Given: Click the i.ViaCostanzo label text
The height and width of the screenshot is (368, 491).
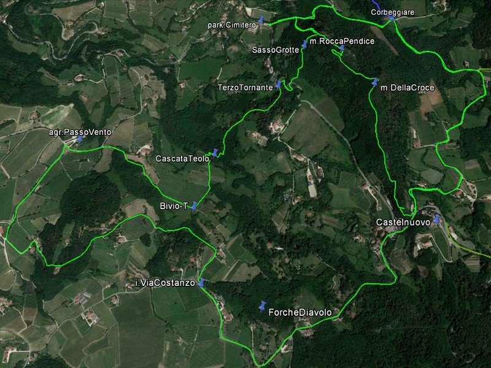Looking at the screenshot, I should coord(165,283).
